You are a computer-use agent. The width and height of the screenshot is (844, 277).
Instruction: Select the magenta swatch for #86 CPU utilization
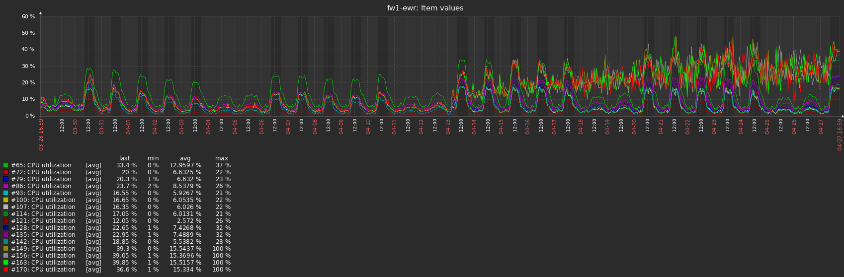5,186
